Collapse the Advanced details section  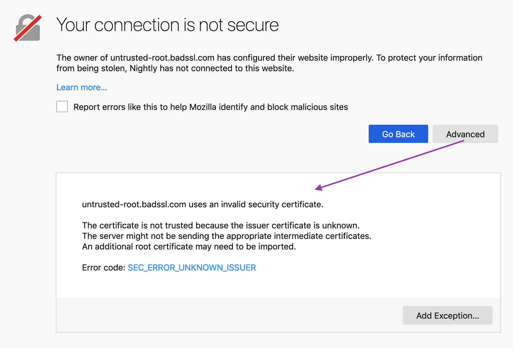coord(465,134)
